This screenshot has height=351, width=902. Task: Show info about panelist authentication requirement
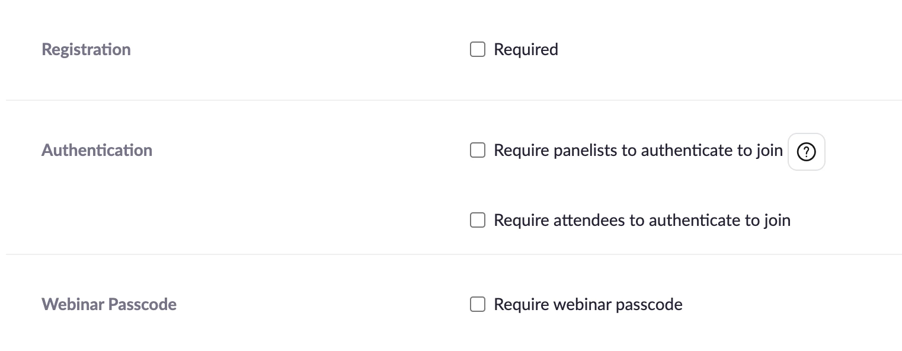pyautogui.click(x=806, y=152)
